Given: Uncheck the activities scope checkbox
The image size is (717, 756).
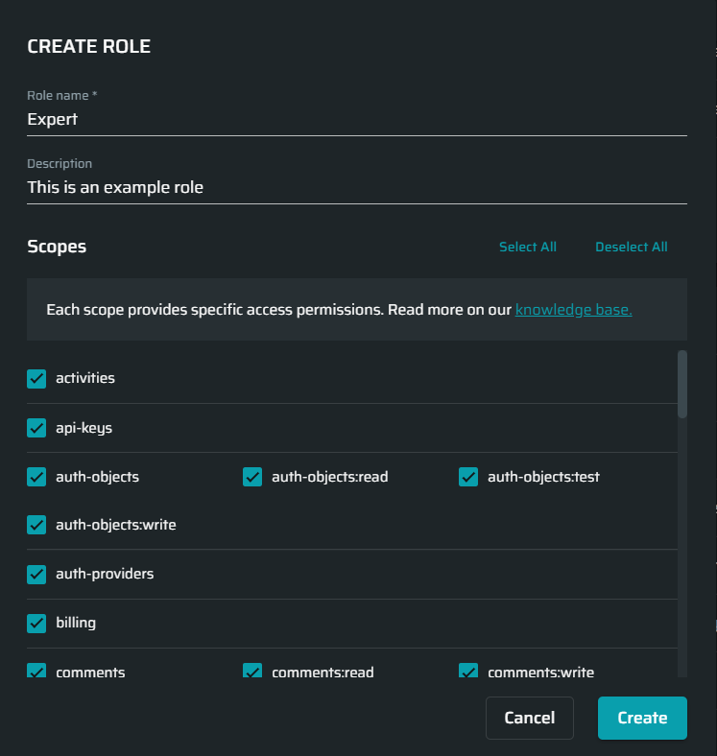Looking at the screenshot, I should (36, 379).
